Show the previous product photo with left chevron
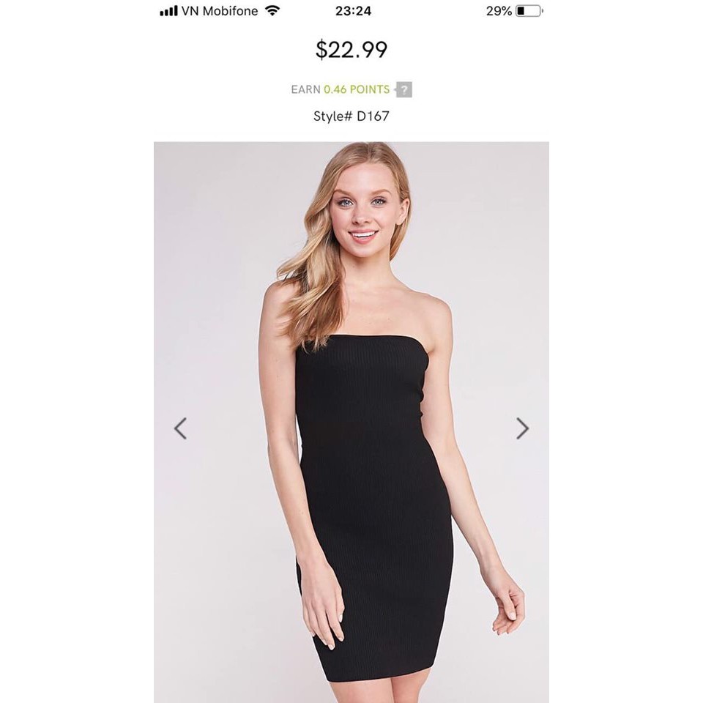Viewport: 703px width, 703px height. click(180, 428)
